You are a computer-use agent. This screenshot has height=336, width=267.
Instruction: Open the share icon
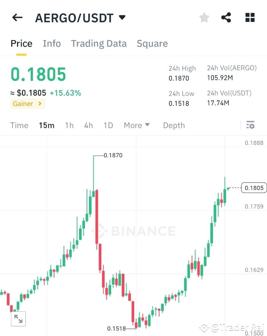226,17
